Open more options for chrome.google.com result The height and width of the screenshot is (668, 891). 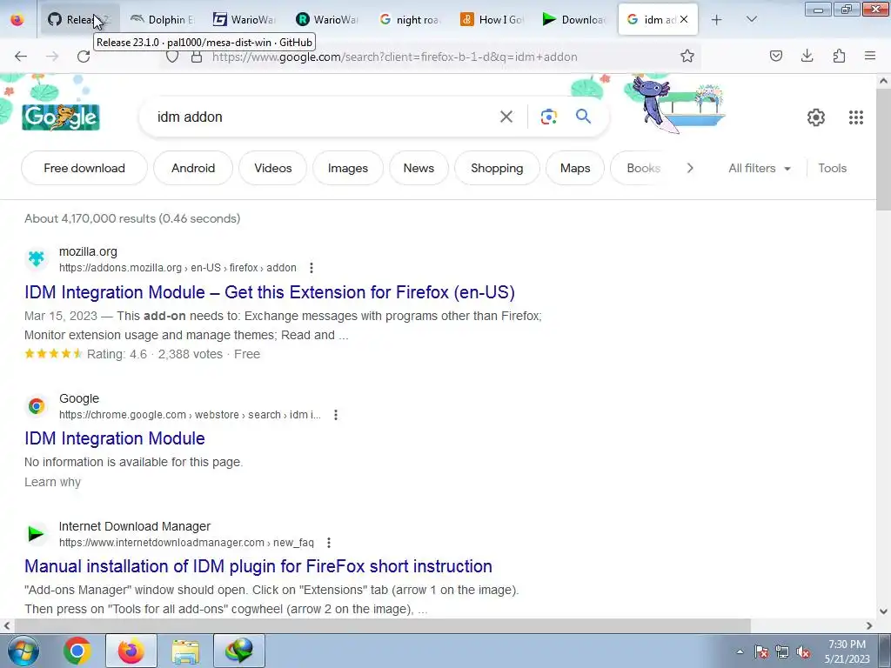click(x=336, y=415)
